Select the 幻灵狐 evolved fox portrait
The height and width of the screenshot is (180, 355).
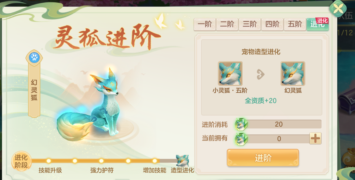click(293, 74)
